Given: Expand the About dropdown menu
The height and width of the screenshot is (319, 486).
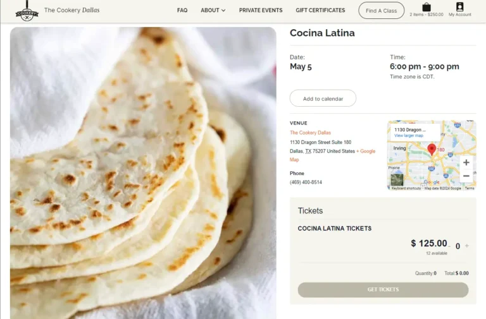Looking at the screenshot, I should pyautogui.click(x=213, y=11).
